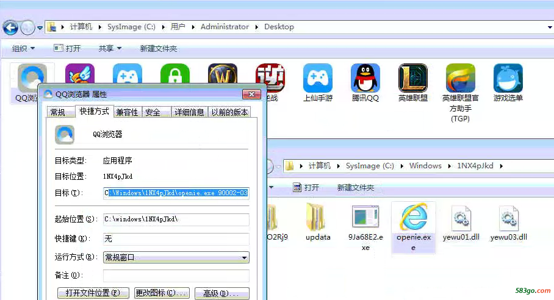Switch to the 快捷方式 tab
The height and width of the screenshot is (300, 554).
[94, 111]
